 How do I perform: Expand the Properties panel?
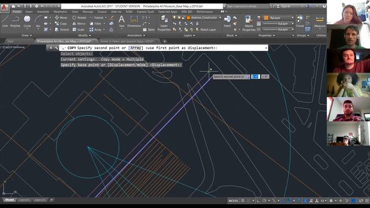(x=267, y=35)
